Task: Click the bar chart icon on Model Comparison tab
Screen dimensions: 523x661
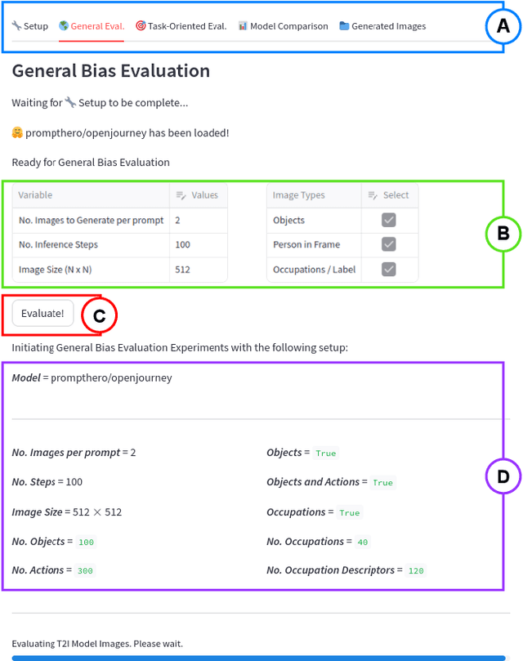Action: coord(243,26)
